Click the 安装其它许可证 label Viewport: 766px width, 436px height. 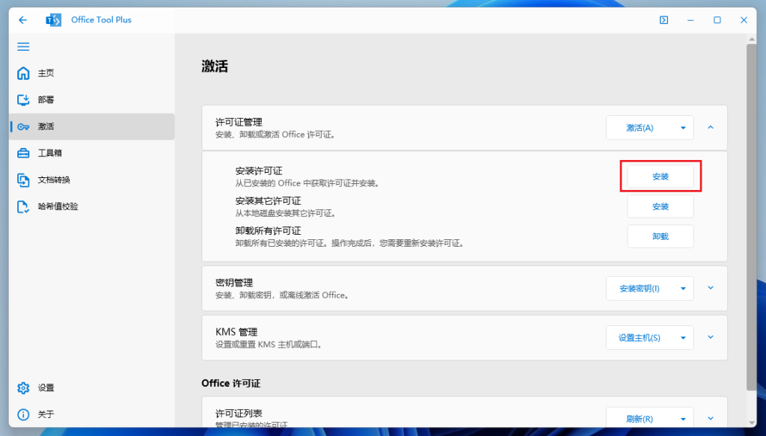point(269,201)
